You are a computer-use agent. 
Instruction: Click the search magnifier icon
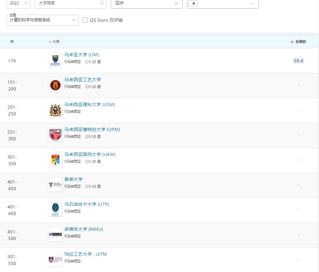tap(102, 3)
